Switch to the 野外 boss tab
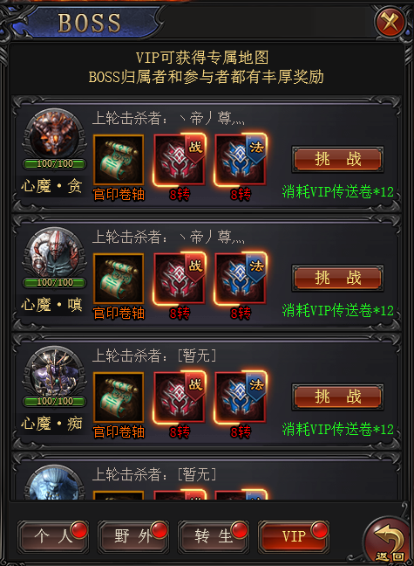Screen dimensions: 414x566 133,536
